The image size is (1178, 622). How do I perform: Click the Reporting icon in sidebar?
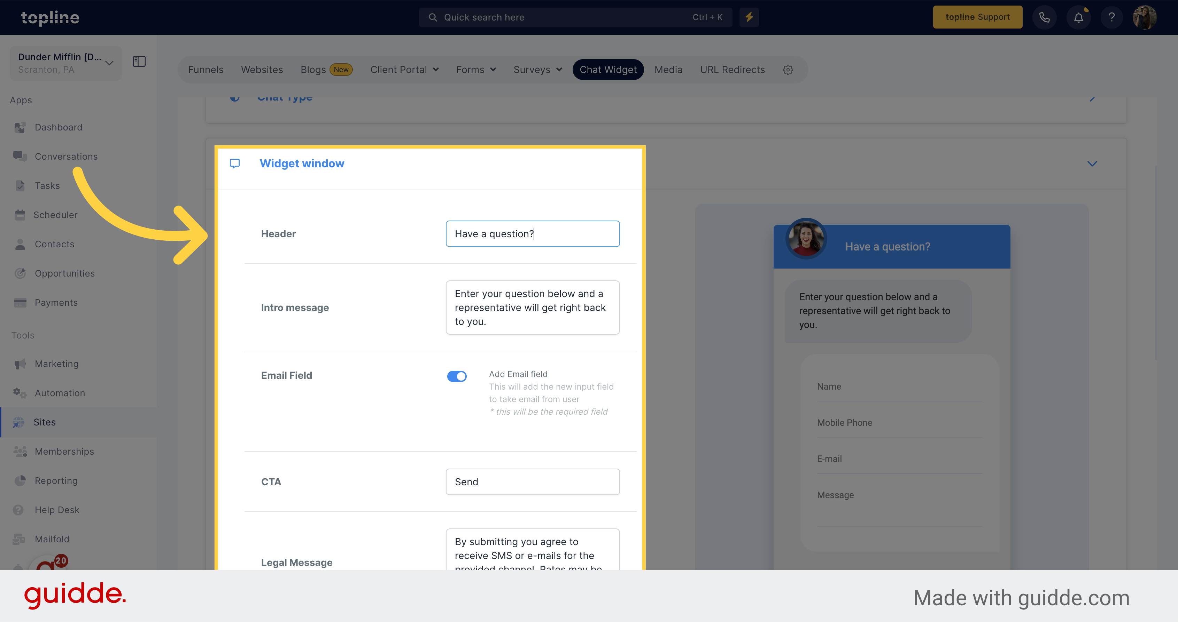coord(20,480)
